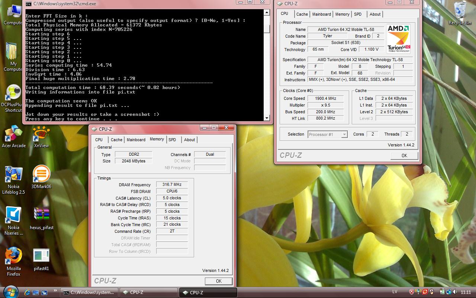The width and height of the screenshot is (476, 298).
Task: Click the Core Speed value 1900.4 MHz
Action: (325, 98)
